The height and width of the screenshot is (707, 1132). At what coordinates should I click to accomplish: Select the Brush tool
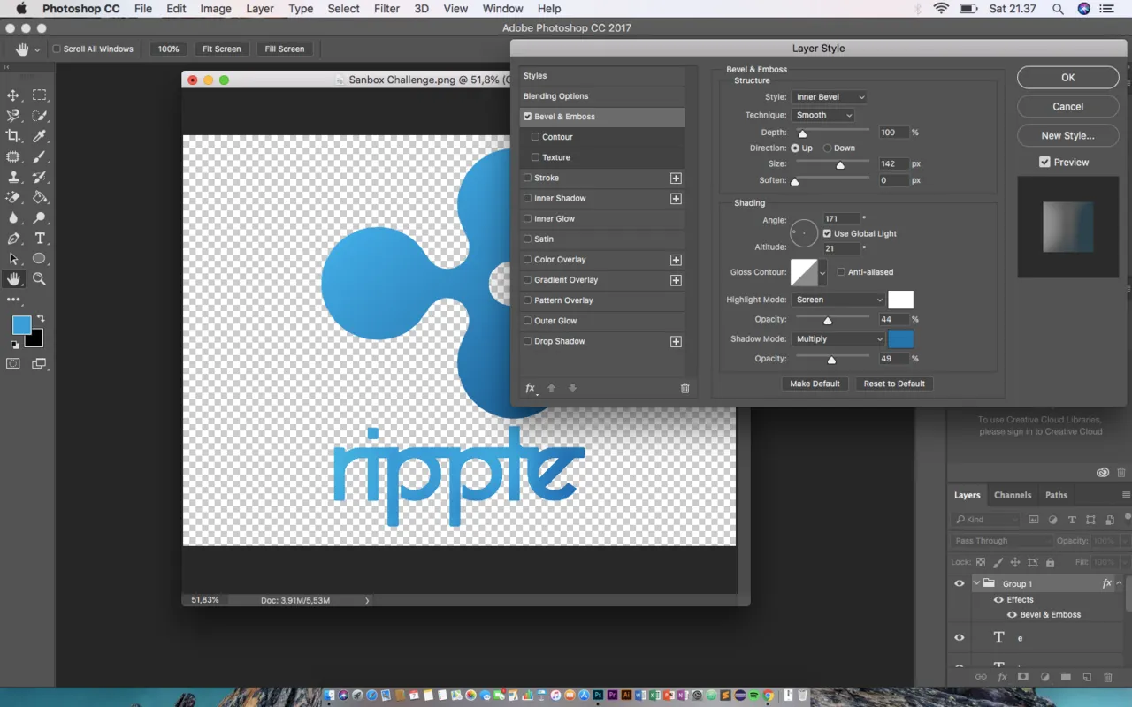click(x=40, y=156)
